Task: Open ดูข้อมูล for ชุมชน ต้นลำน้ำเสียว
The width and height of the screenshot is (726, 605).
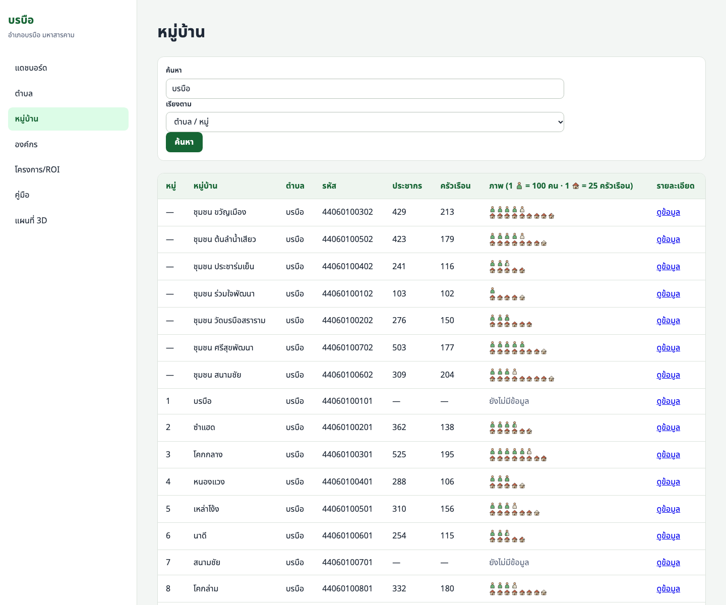Action: click(x=668, y=239)
